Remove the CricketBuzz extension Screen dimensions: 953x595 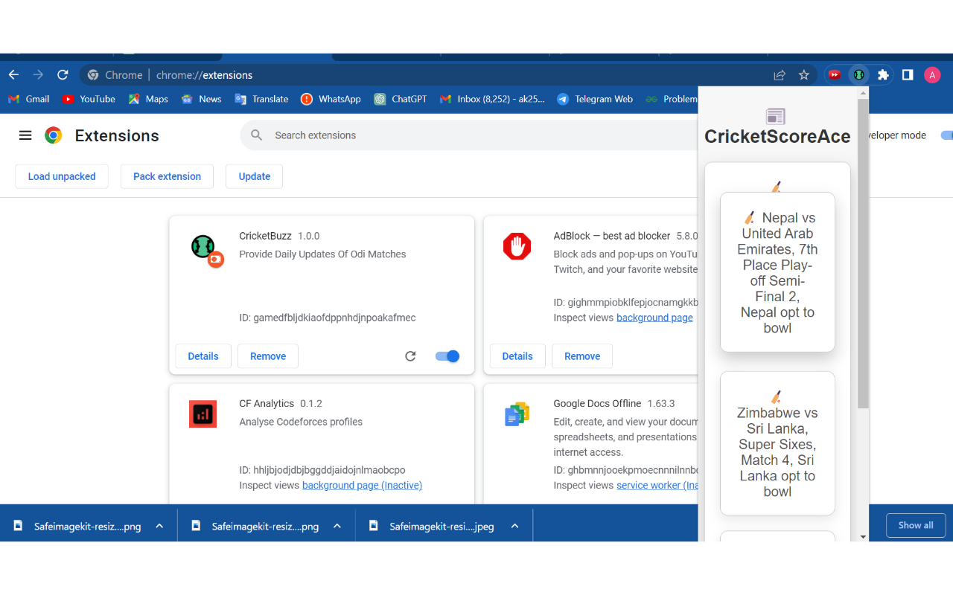pos(268,356)
